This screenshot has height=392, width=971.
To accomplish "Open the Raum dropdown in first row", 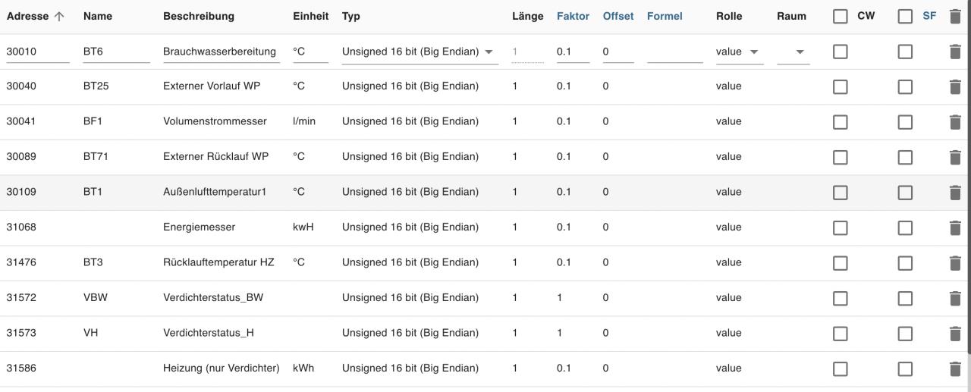I will click(x=793, y=52).
